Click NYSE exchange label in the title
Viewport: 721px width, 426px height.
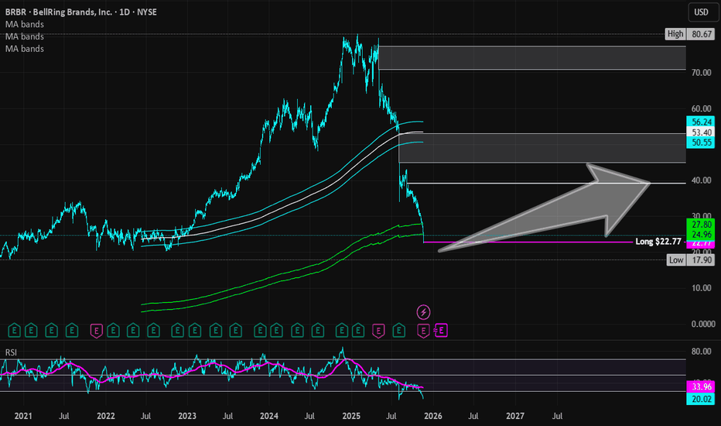(x=147, y=12)
